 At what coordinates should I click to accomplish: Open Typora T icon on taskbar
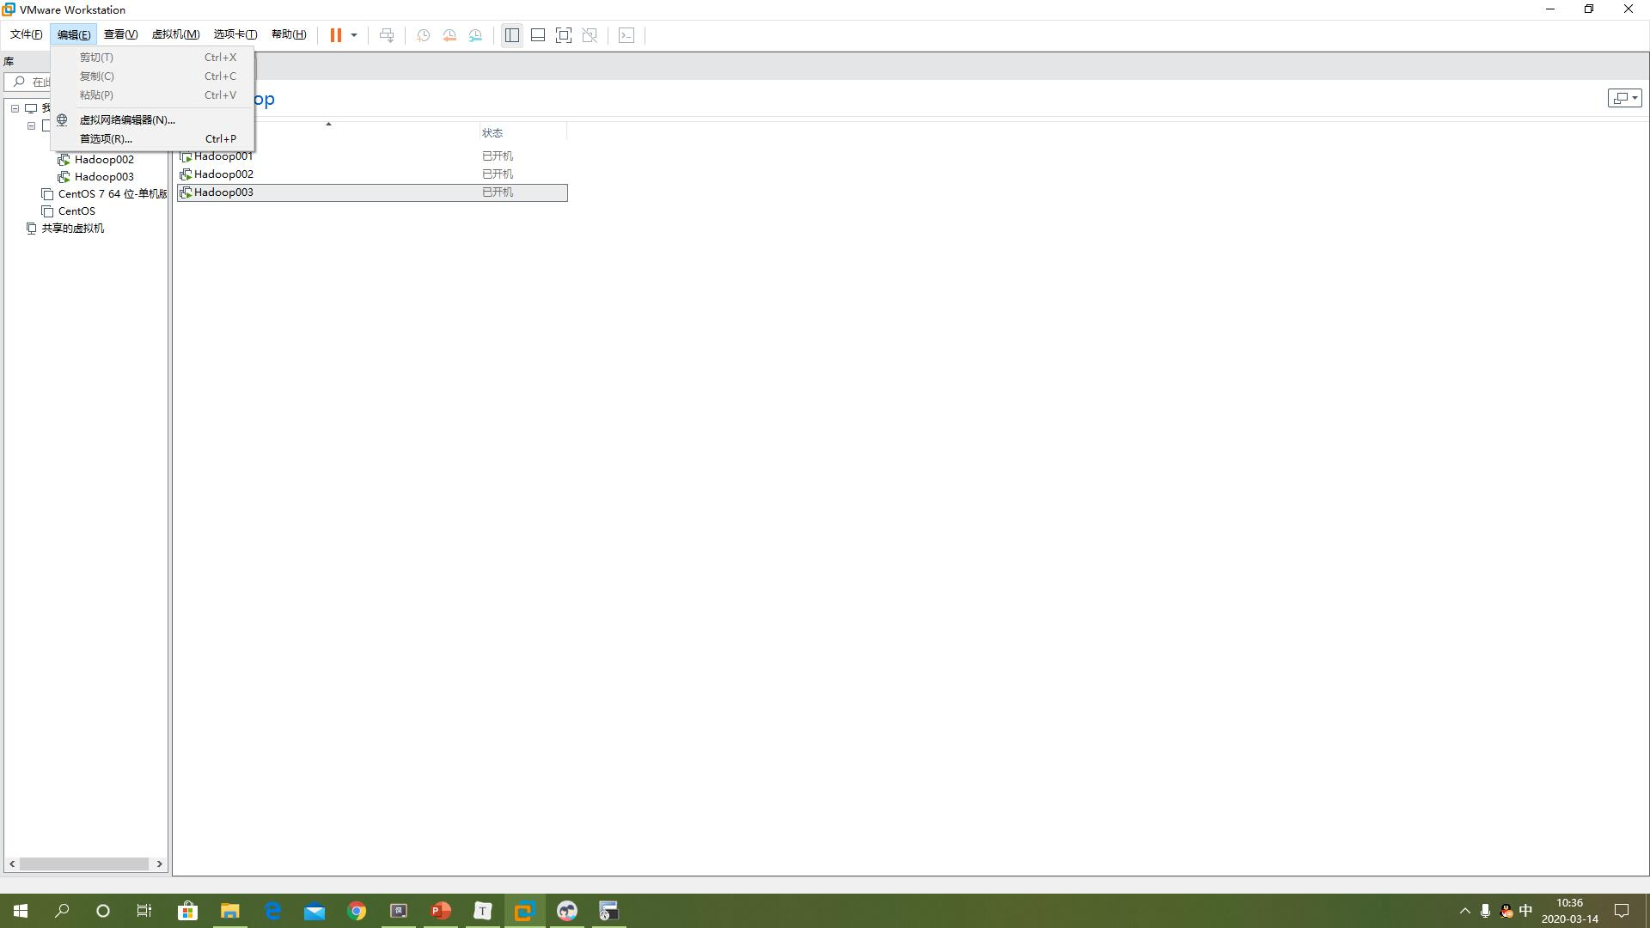(483, 911)
